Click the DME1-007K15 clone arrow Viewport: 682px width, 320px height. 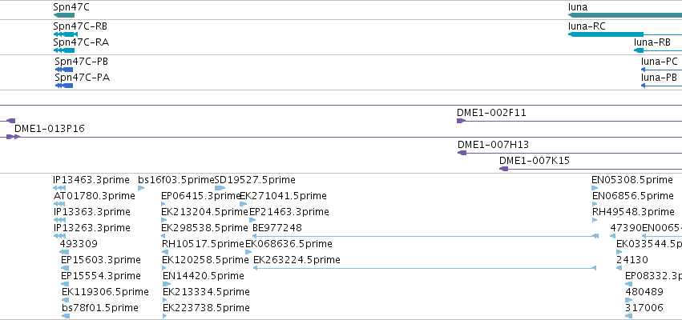click(503, 169)
